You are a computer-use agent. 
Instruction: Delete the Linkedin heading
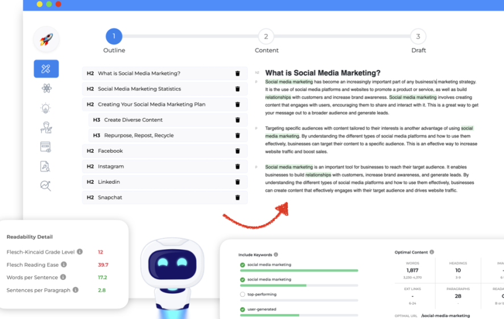click(x=238, y=182)
